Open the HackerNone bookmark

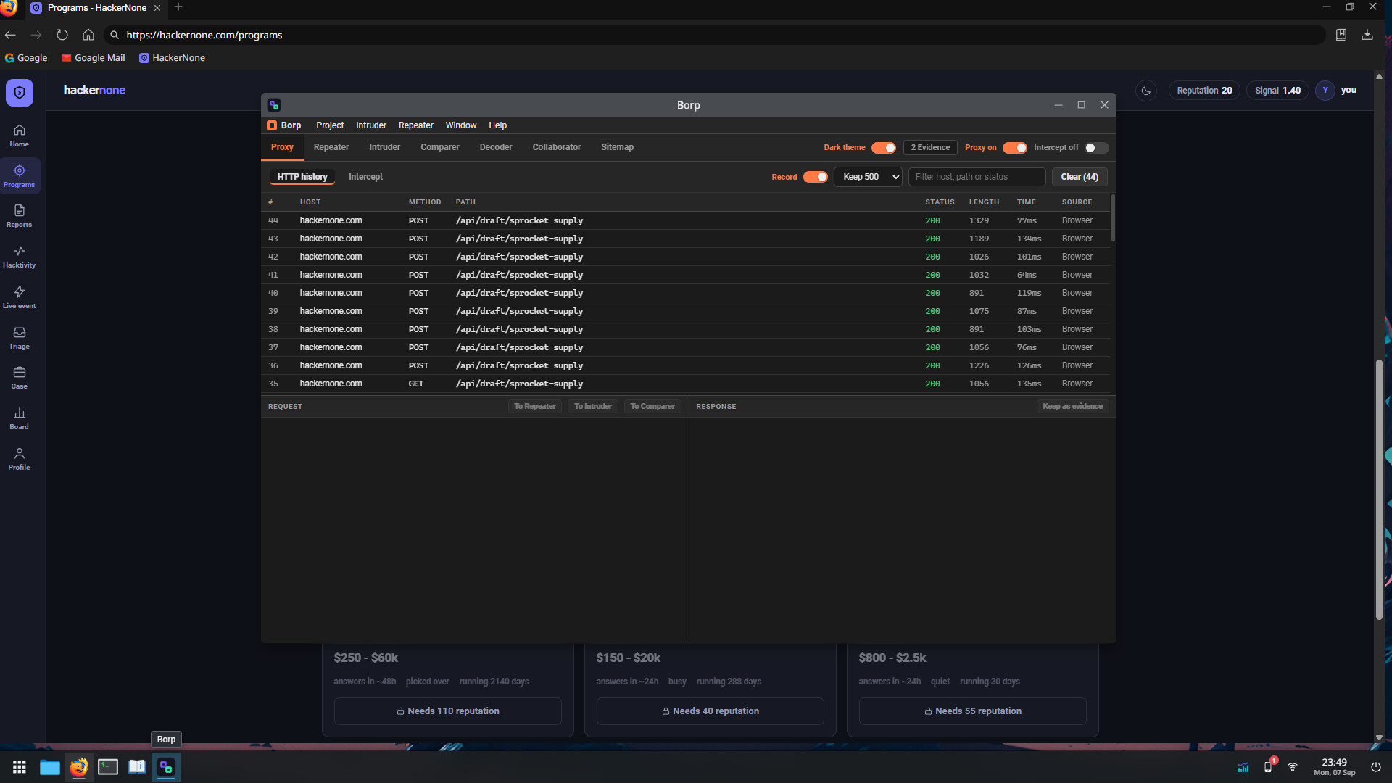(x=173, y=58)
